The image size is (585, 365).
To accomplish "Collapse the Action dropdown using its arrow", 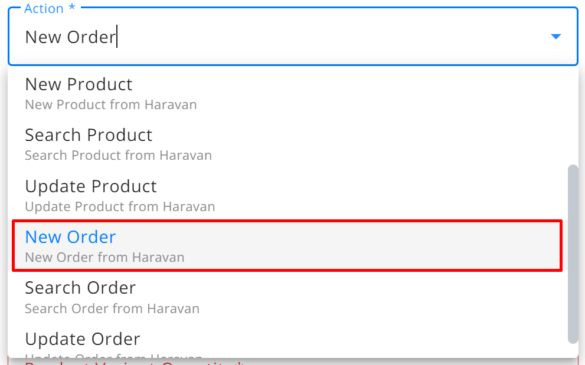I will 555,37.
